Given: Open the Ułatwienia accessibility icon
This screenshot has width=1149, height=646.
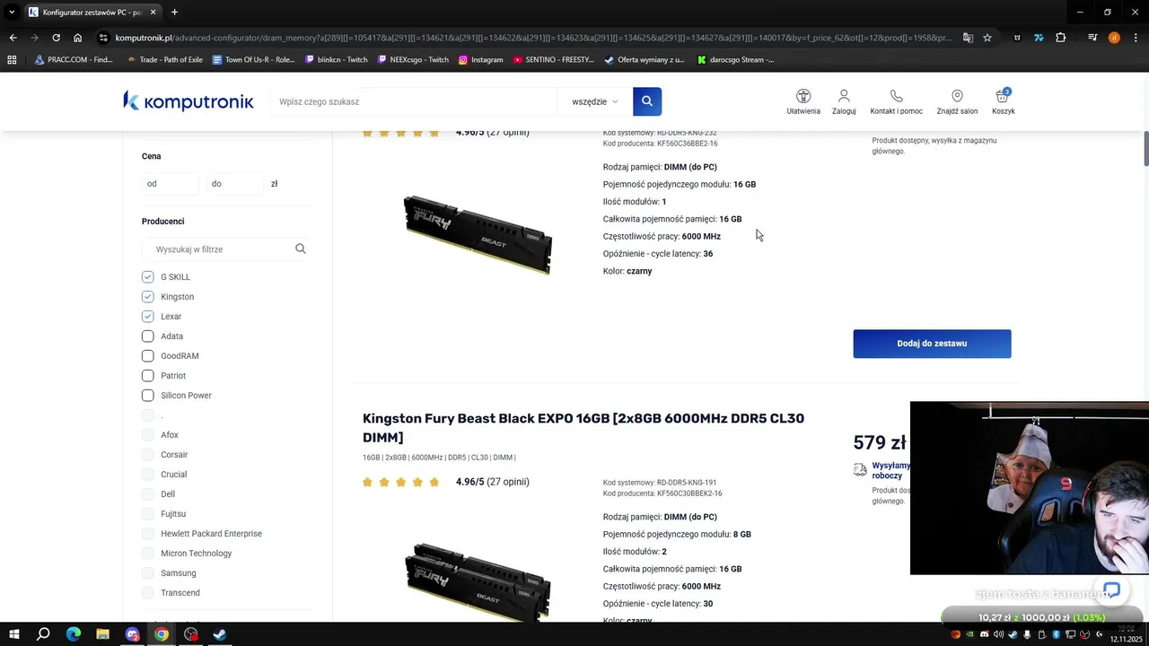Looking at the screenshot, I should coord(803,101).
